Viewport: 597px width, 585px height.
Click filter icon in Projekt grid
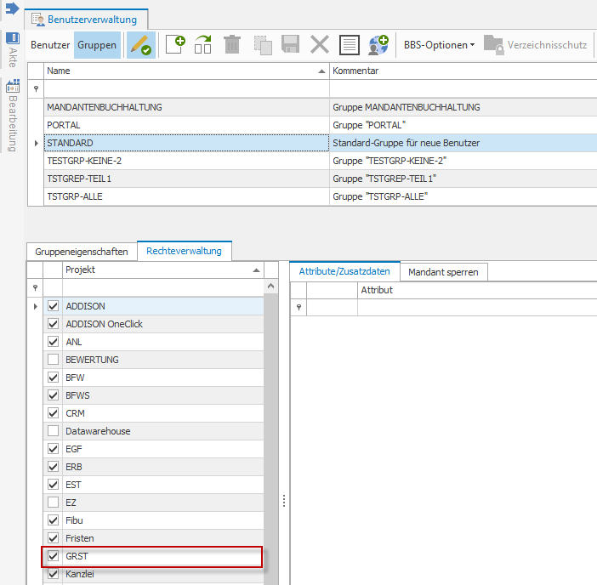pos(35,287)
